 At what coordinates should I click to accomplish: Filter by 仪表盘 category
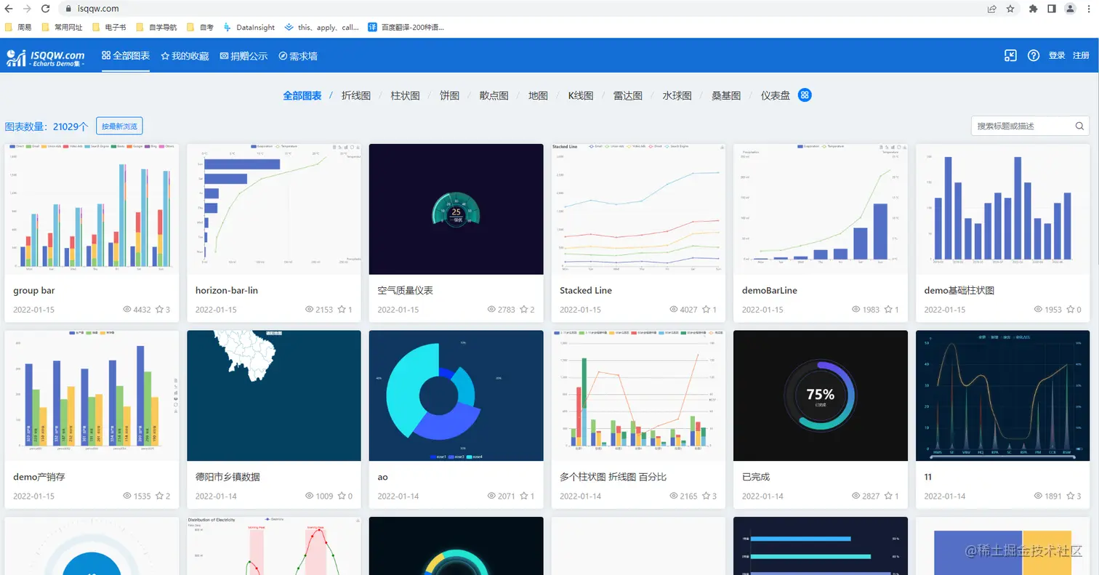point(776,95)
